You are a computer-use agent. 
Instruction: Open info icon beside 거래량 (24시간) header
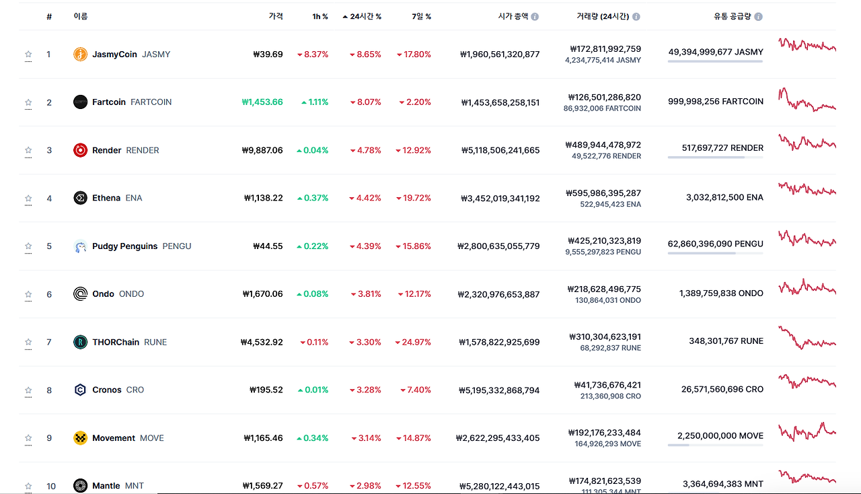click(636, 16)
